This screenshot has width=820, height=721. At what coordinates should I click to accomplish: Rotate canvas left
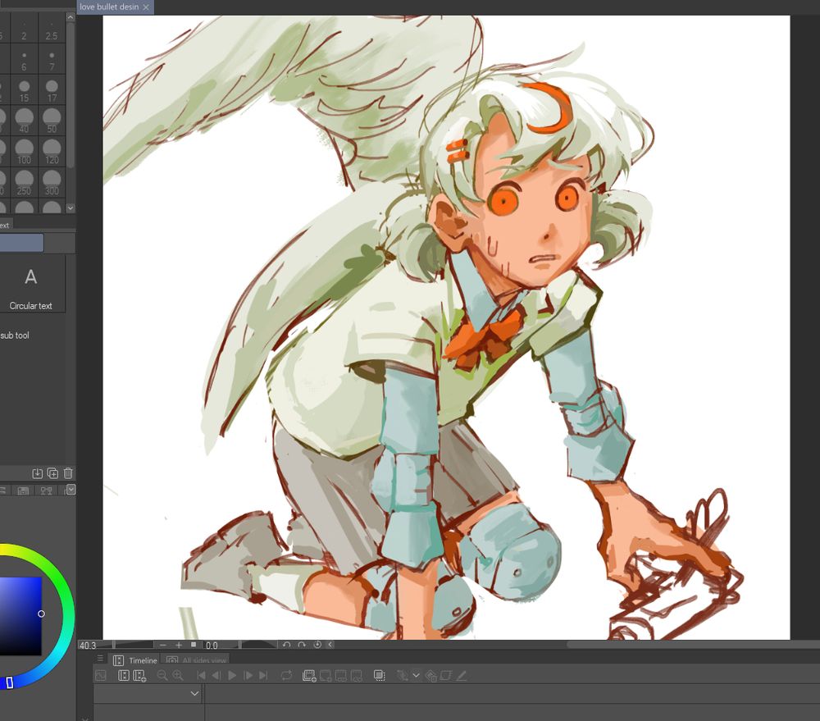pyautogui.click(x=286, y=645)
